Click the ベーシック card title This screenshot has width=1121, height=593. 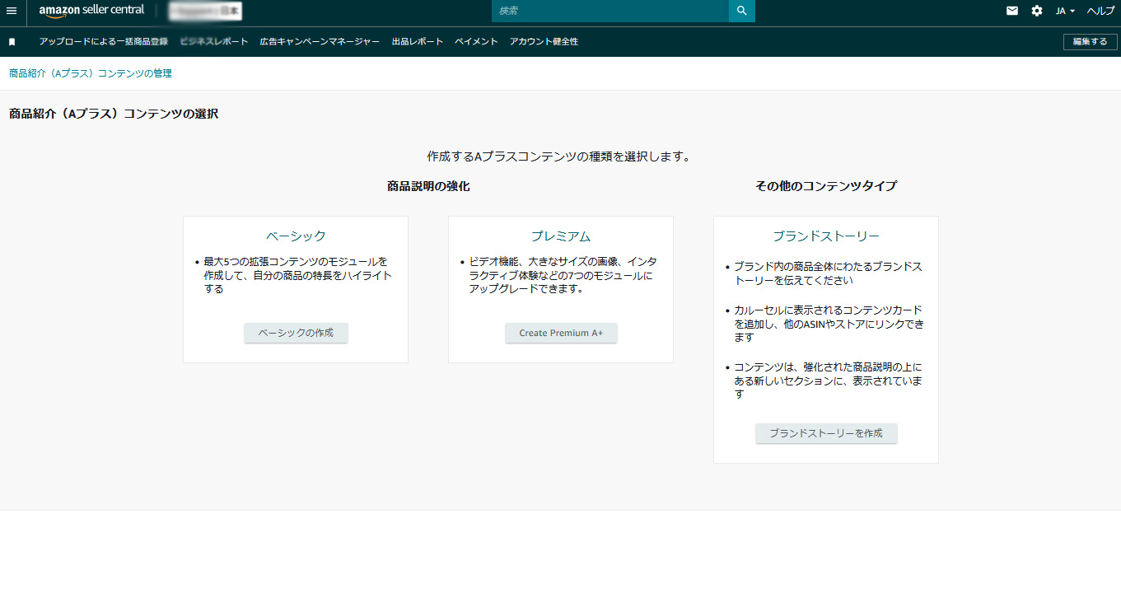[296, 236]
